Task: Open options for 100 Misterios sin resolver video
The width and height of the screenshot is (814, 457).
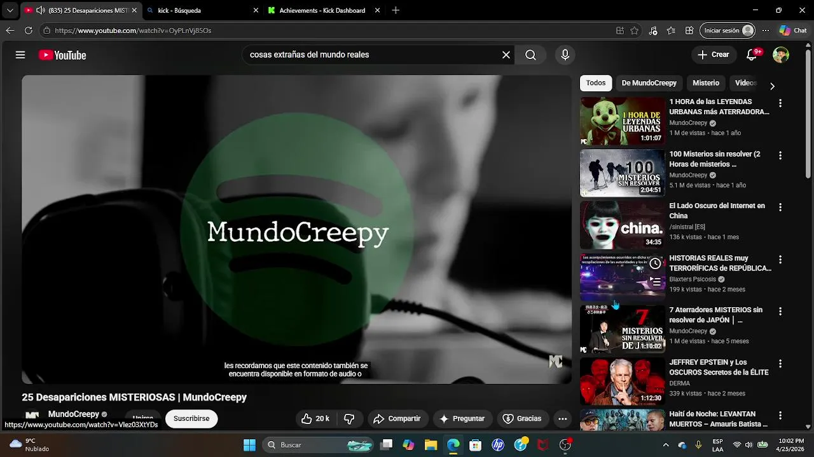Action: (780, 155)
